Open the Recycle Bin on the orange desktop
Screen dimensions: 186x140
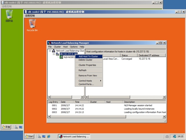(x=32, y=24)
